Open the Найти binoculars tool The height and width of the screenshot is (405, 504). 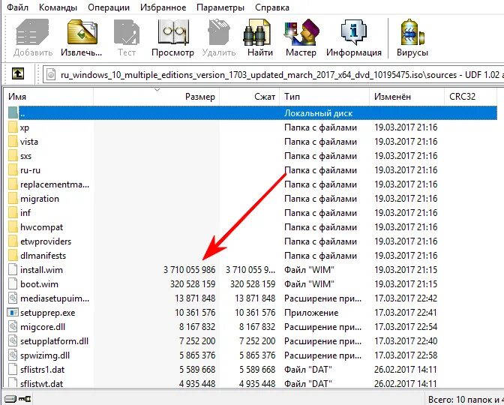click(257, 32)
